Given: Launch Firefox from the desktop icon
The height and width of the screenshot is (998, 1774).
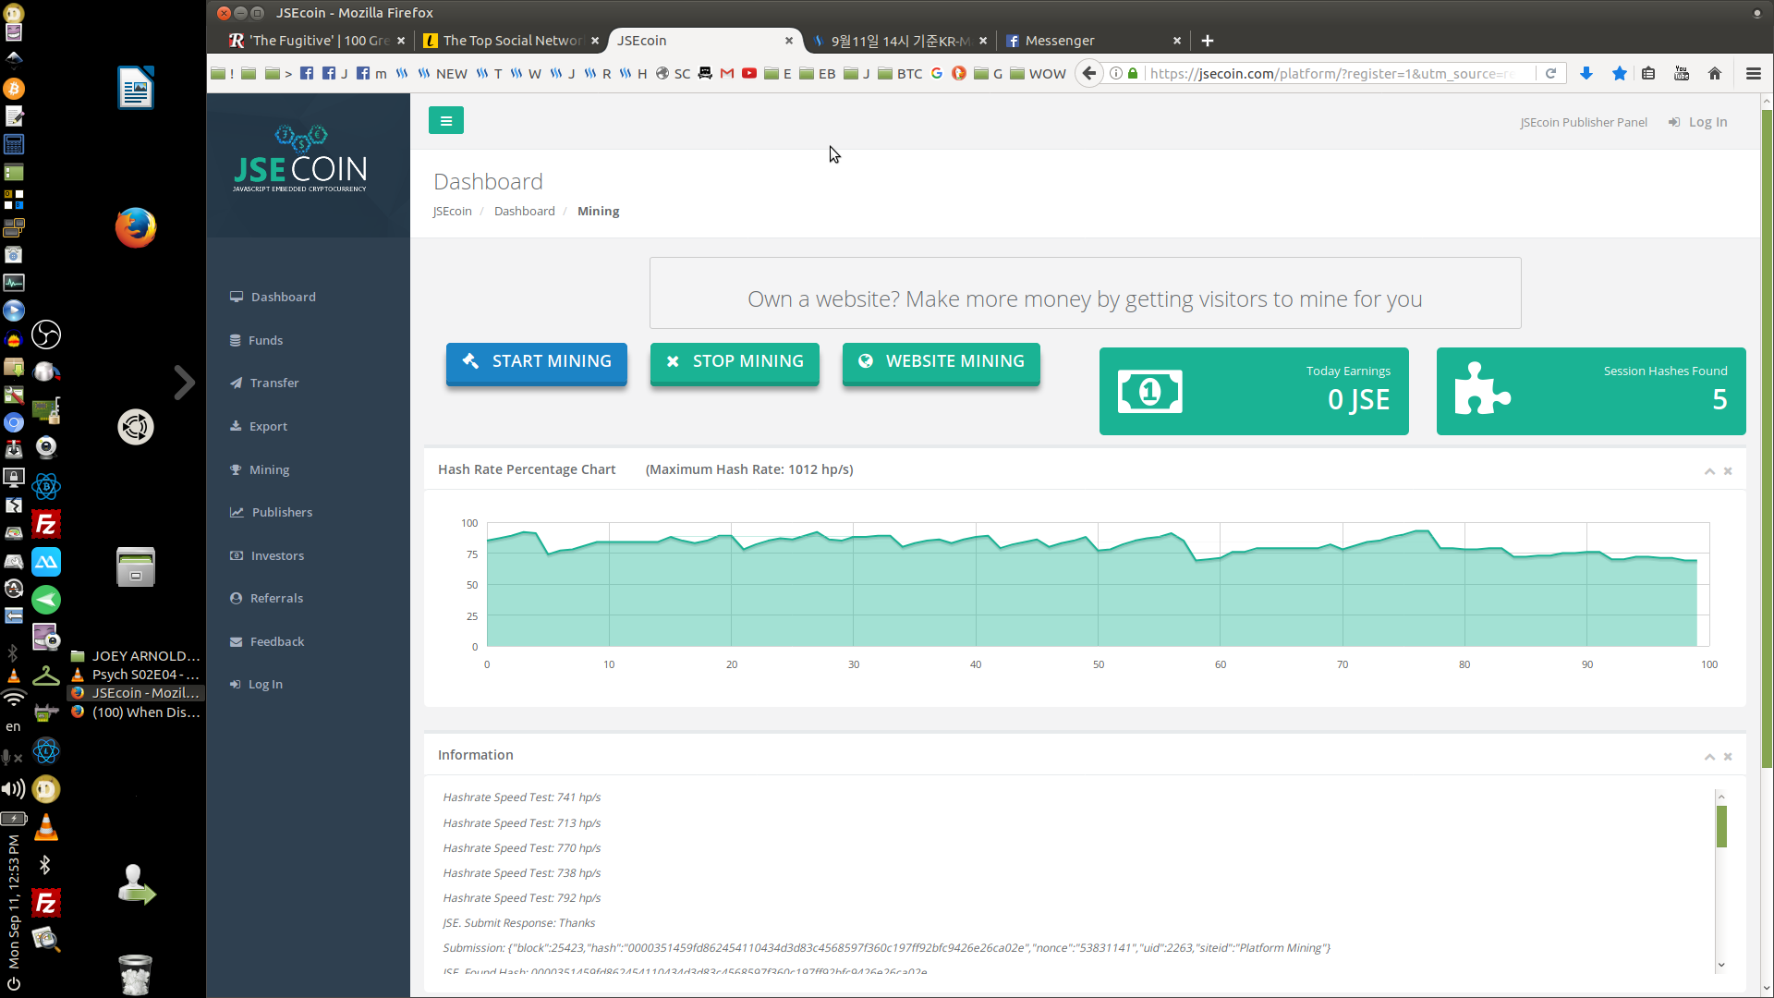Looking at the screenshot, I should (x=136, y=228).
